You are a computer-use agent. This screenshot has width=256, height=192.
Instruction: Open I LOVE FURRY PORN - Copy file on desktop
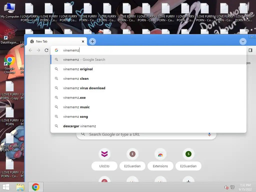9,91
